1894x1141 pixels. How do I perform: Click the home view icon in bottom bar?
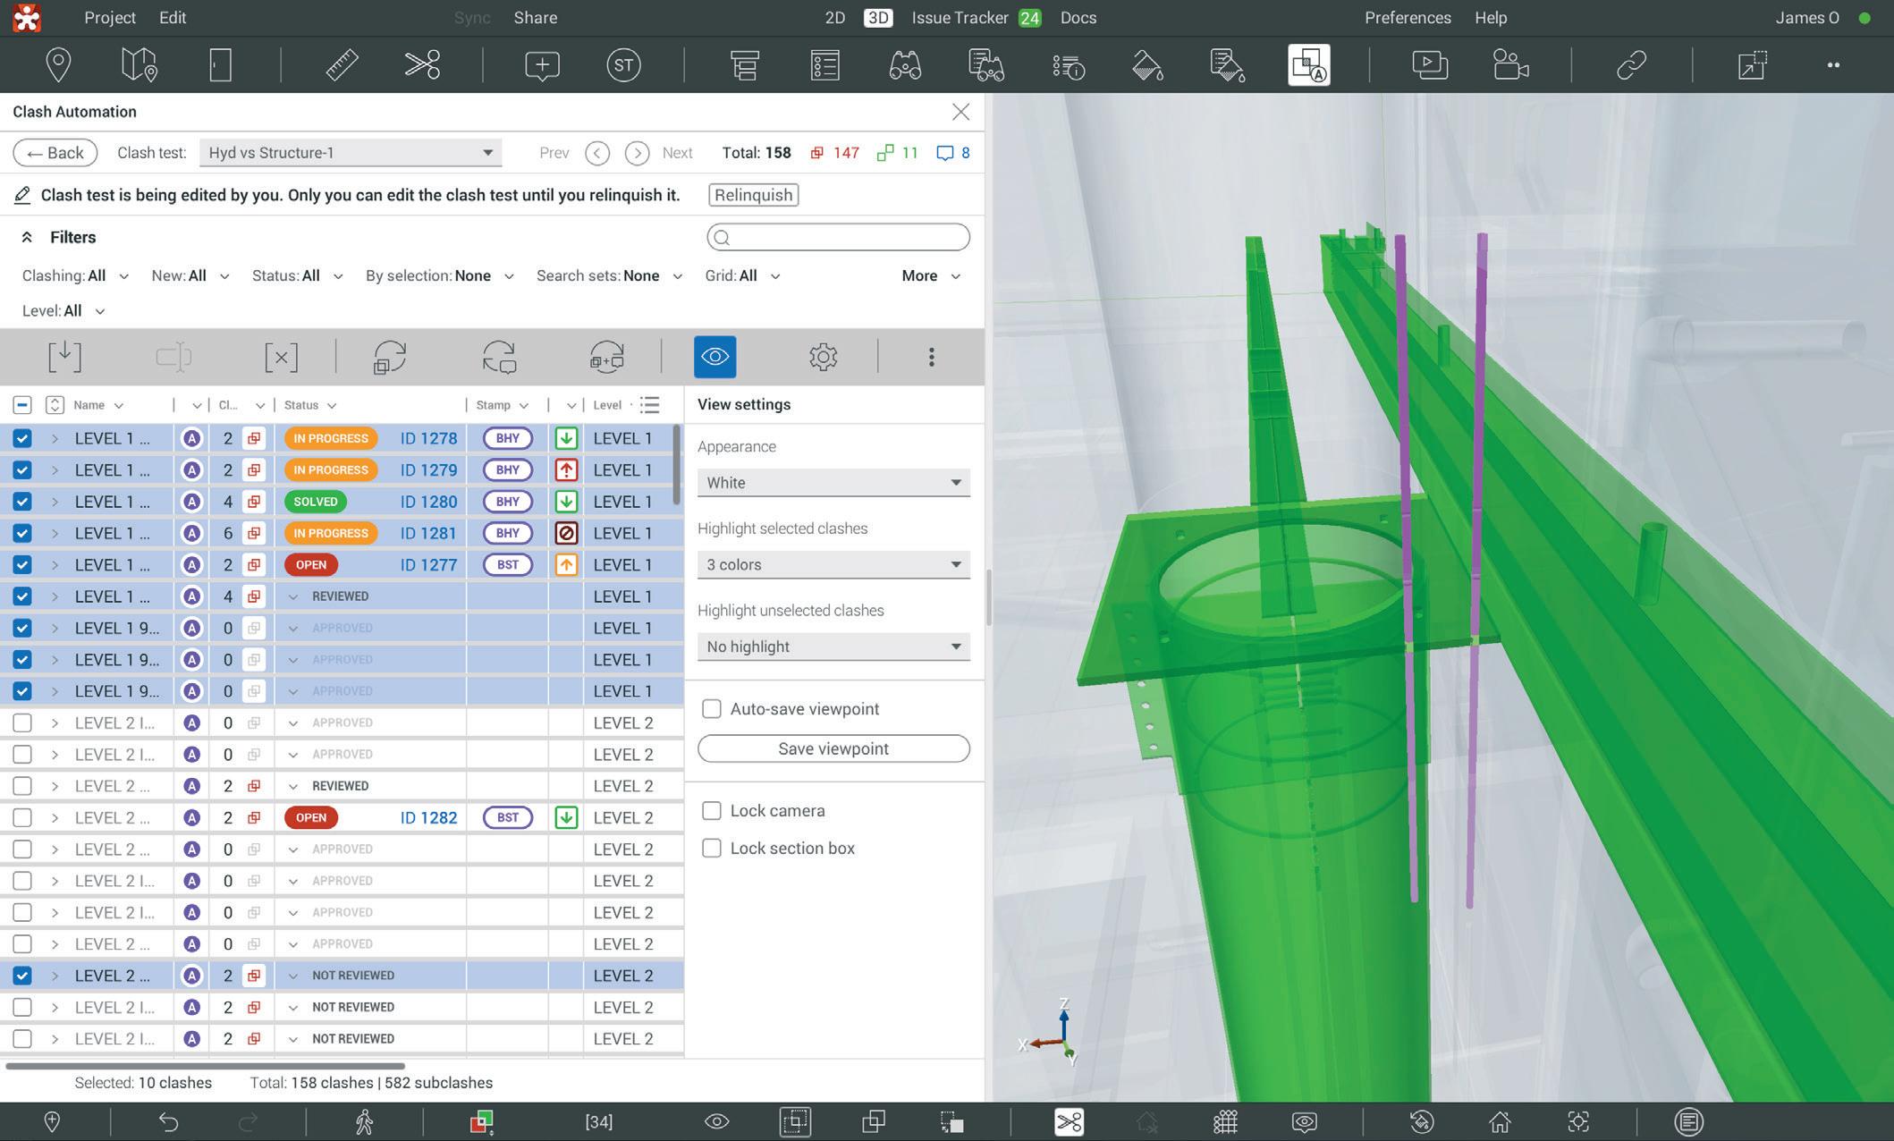[1500, 1121]
